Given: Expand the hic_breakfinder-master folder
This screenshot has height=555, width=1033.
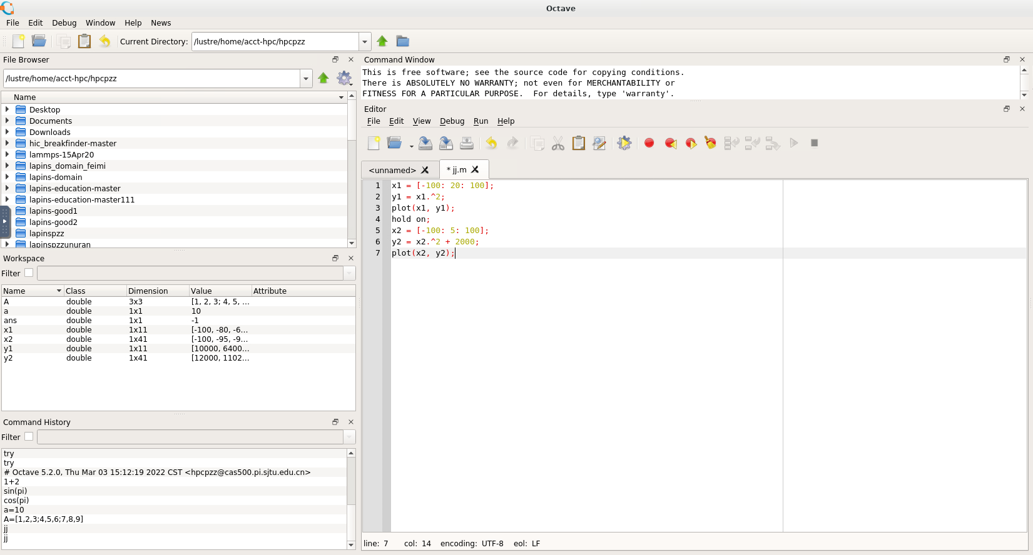Looking at the screenshot, I should tap(7, 143).
